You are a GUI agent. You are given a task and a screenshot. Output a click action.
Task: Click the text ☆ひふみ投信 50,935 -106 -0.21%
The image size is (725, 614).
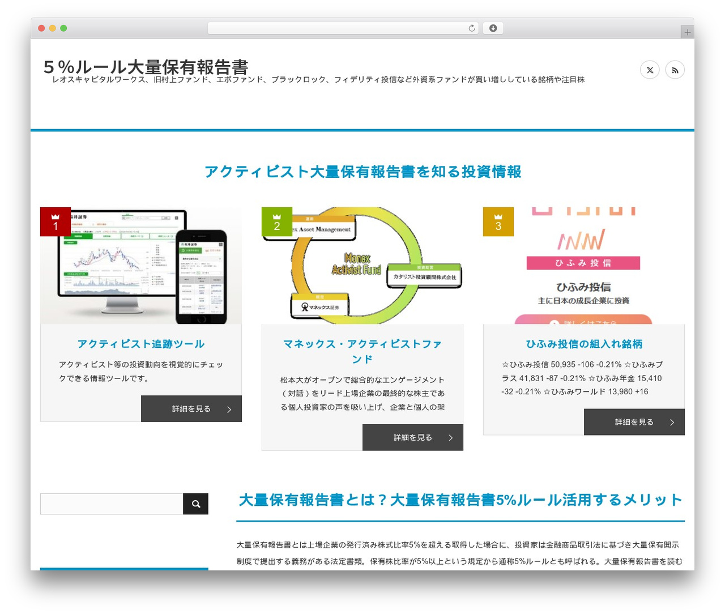561,365
